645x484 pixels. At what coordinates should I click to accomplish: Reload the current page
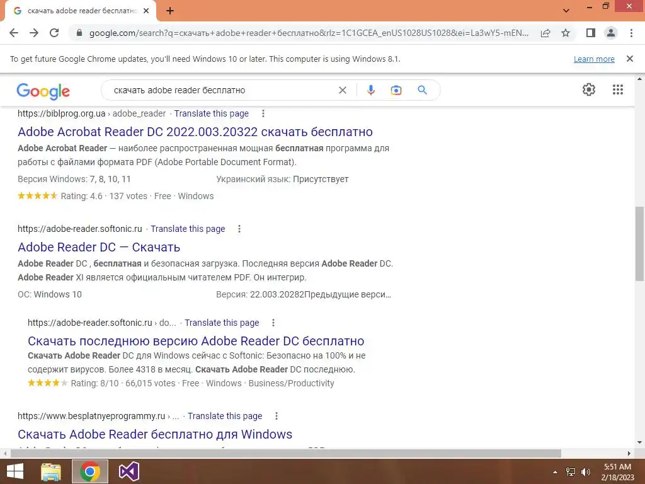click(x=54, y=33)
